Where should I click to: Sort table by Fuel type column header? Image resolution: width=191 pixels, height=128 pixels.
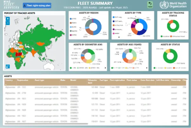(104, 82)
